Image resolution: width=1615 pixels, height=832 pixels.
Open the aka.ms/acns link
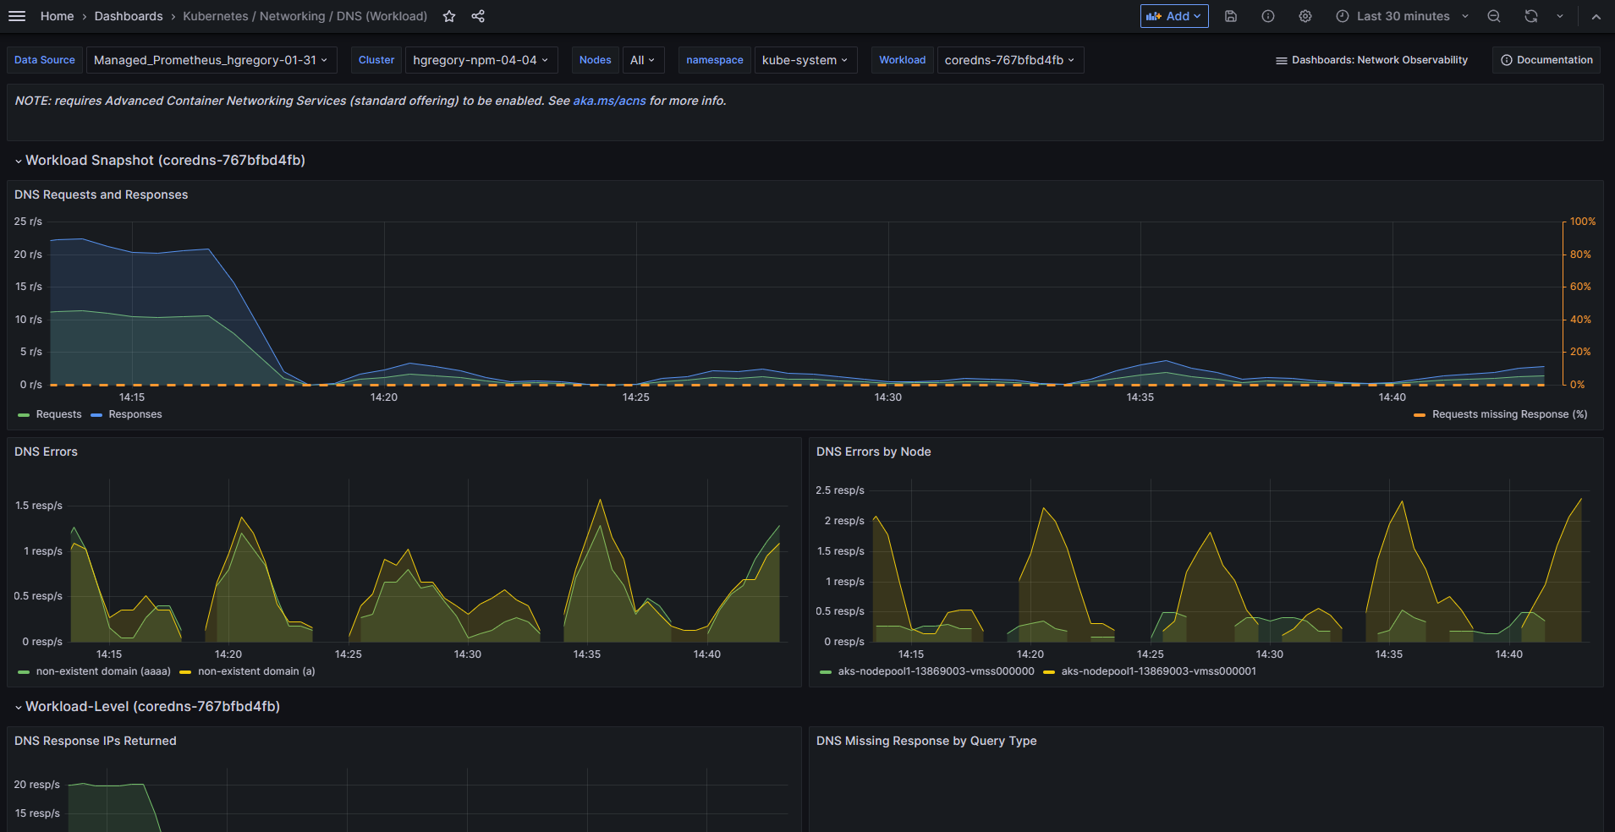pyautogui.click(x=609, y=101)
